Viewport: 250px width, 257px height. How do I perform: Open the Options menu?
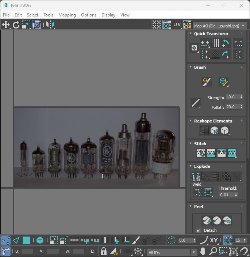pyautogui.click(x=89, y=15)
